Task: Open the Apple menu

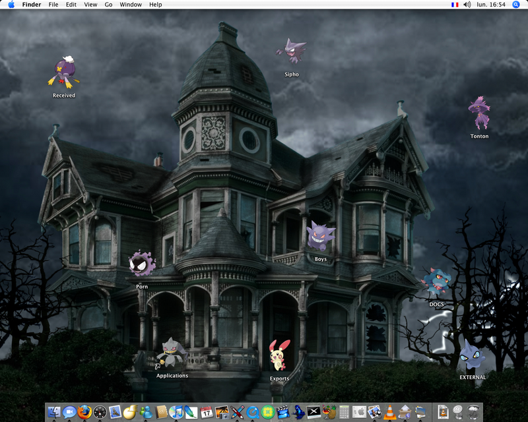Action: [11, 5]
